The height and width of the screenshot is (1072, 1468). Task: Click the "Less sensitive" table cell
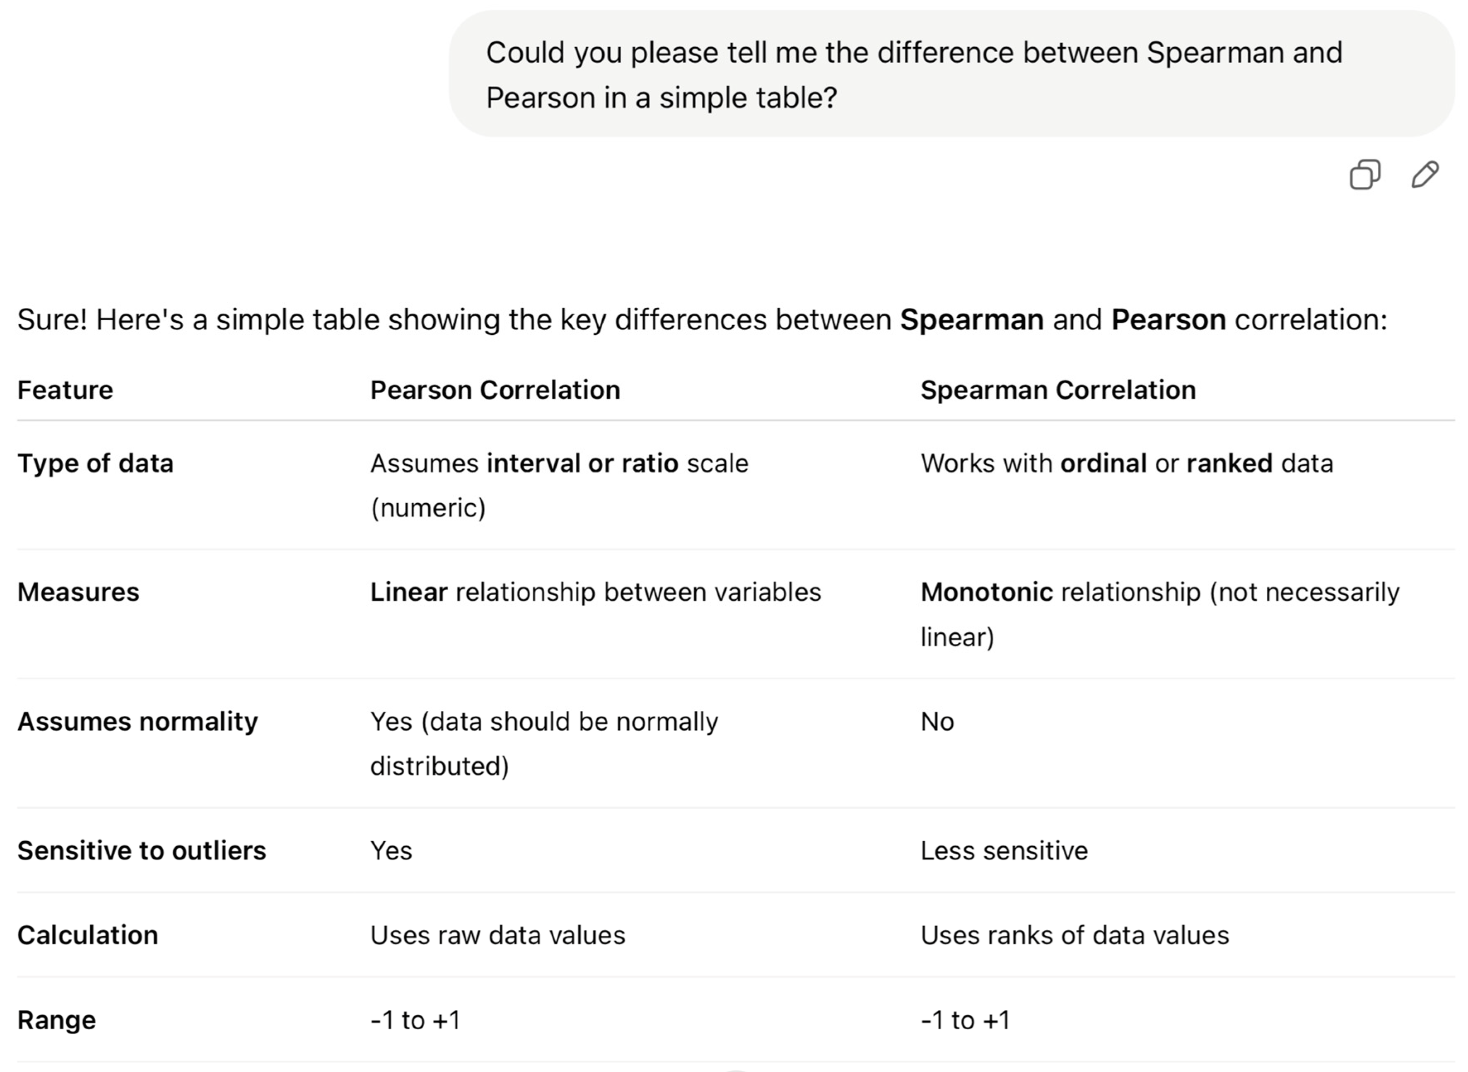tap(1004, 851)
